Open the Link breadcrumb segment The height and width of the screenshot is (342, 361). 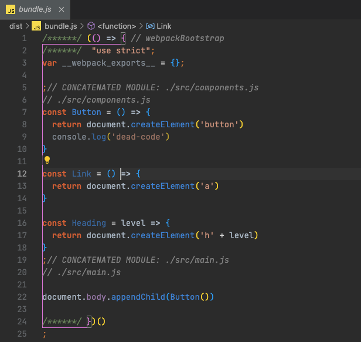coord(164,26)
